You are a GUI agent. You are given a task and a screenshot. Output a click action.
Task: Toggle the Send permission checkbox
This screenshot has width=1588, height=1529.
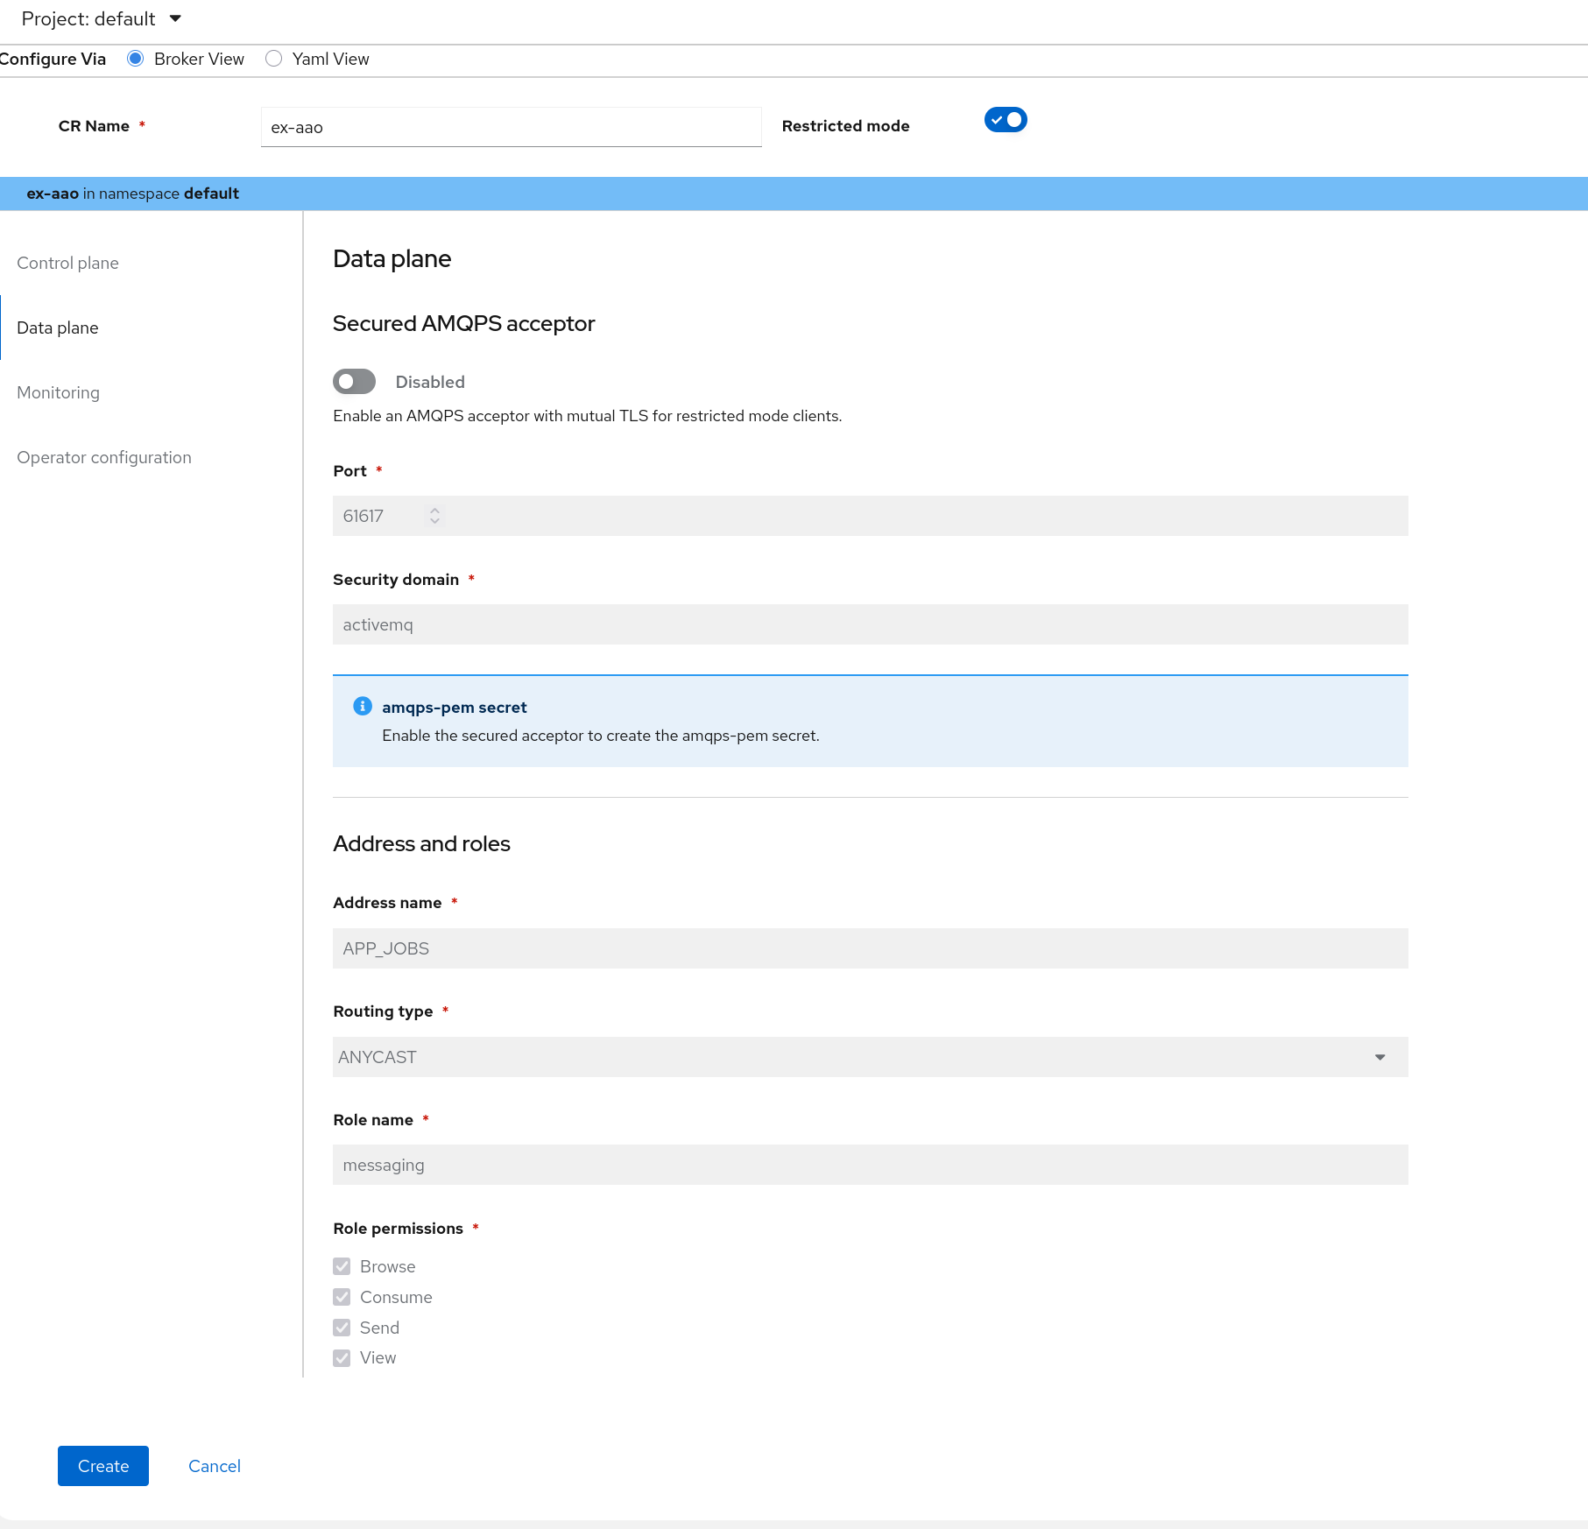coord(342,1328)
